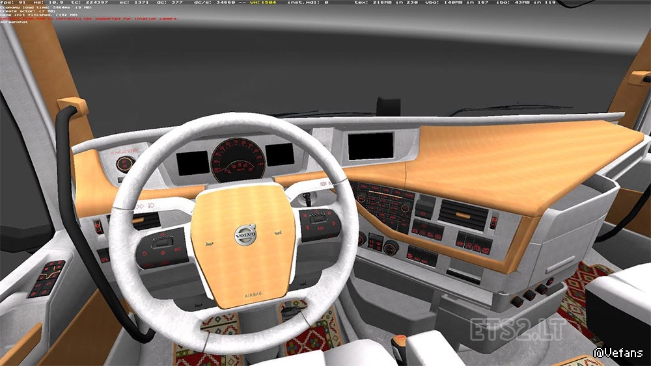Click the yellow "vm:1504" readout

263,3
